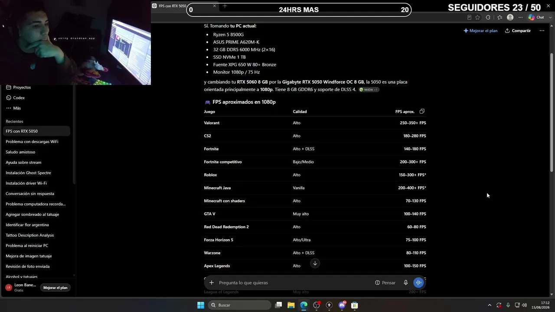
Task: Click the 'Red Dead Redemption 2' table row
Action: click(x=315, y=227)
